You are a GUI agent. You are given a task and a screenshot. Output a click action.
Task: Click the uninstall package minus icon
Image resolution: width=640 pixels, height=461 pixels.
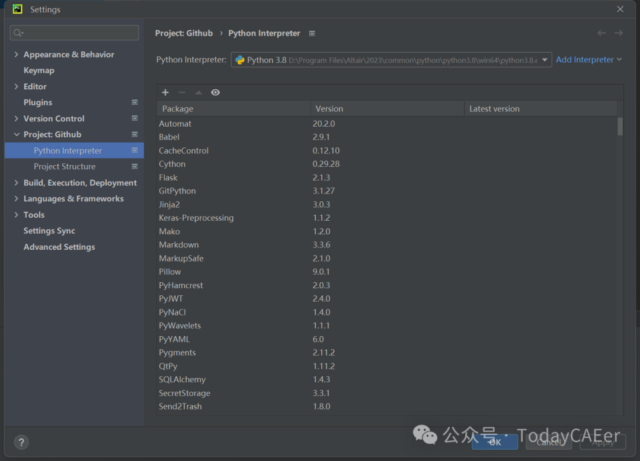(182, 92)
